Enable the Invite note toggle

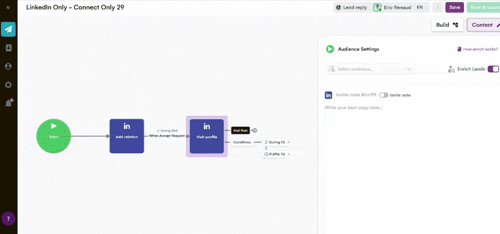[x=383, y=95]
